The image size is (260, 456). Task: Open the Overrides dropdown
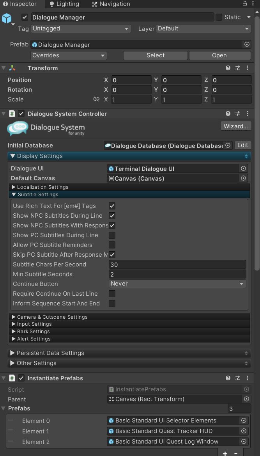coord(69,55)
